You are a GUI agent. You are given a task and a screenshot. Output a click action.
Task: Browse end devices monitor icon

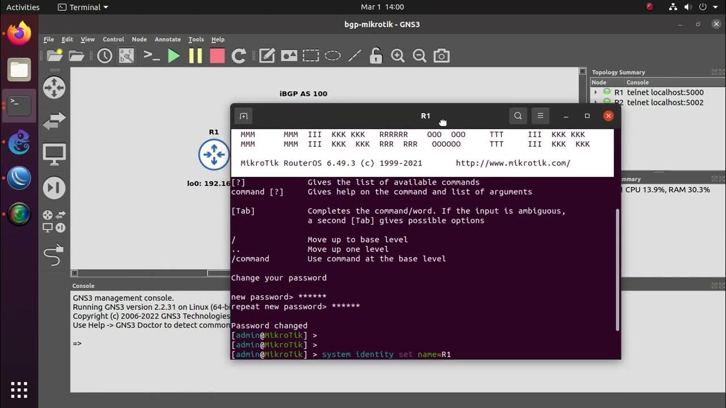(54, 155)
